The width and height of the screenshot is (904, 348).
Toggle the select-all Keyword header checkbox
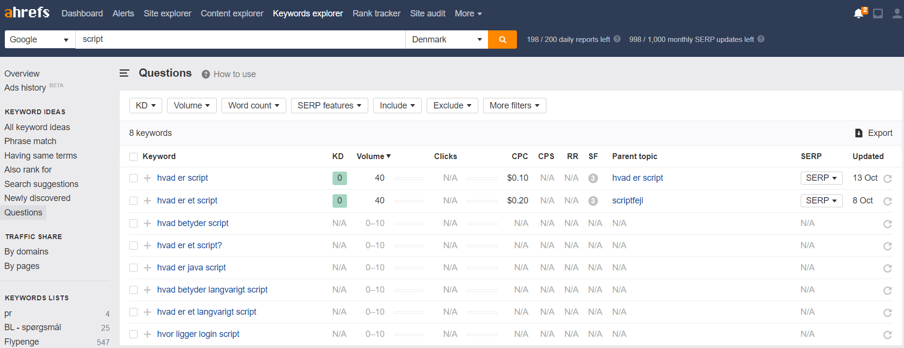pos(134,157)
